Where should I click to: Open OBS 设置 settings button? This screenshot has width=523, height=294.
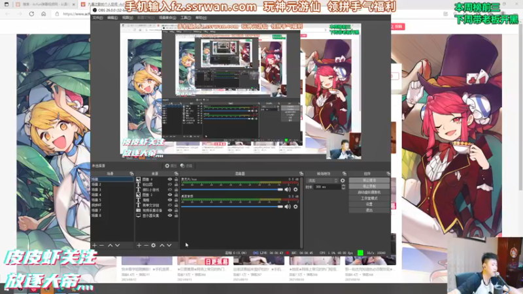[x=369, y=204]
